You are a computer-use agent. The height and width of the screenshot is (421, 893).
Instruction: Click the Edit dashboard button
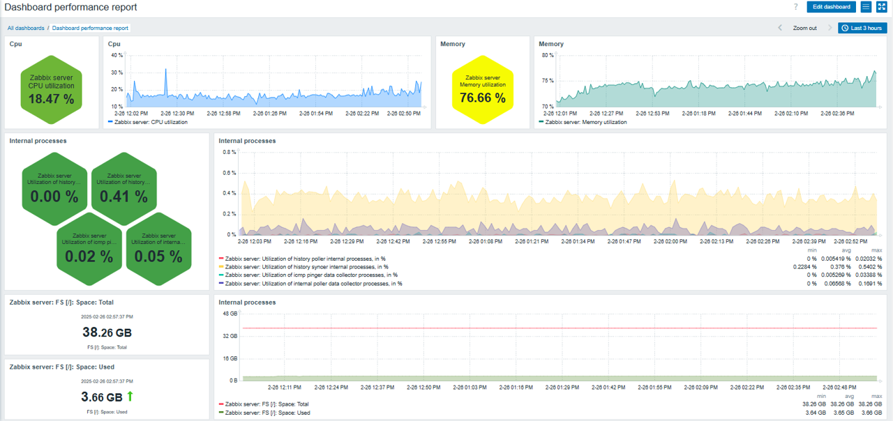[832, 7]
